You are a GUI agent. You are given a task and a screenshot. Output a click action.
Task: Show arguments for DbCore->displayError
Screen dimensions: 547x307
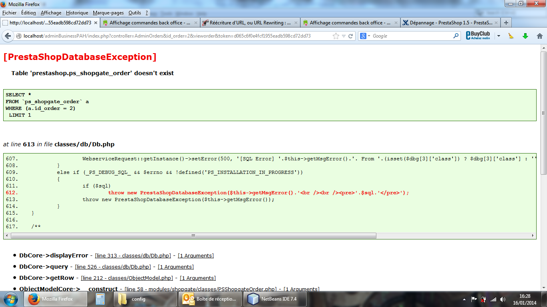click(196, 255)
